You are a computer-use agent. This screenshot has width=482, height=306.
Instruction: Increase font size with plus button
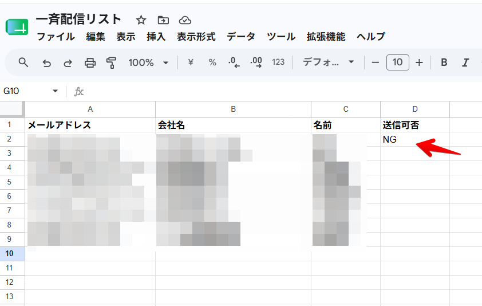pyautogui.click(x=419, y=62)
